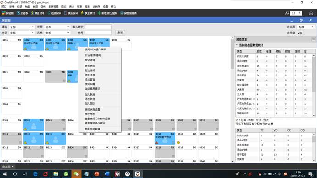Click the font size 'A' icon
317x178 pixels.
click(287, 13)
